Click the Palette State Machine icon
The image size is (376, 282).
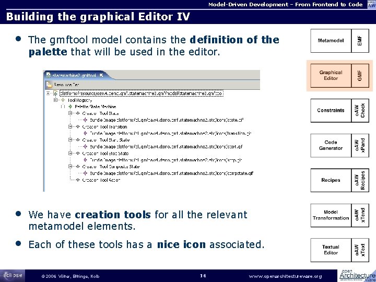click(x=70, y=107)
